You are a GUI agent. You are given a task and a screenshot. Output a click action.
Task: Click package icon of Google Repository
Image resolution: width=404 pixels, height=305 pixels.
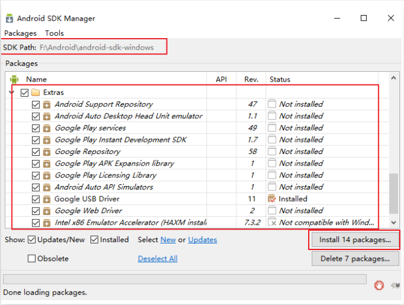[46, 152]
